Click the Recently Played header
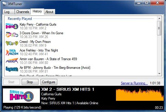 click(20, 19)
